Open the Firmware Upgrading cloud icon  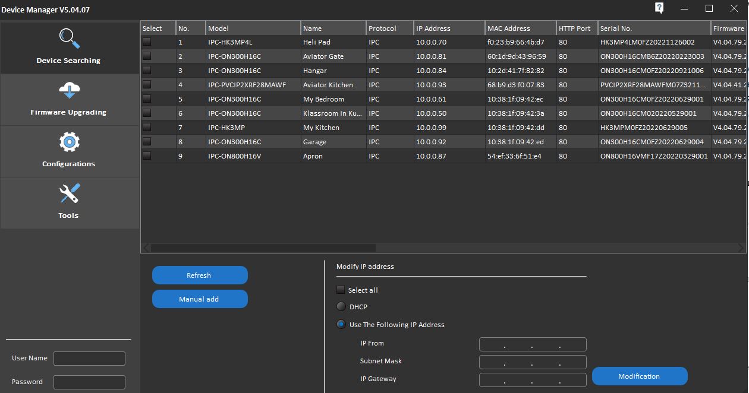(x=70, y=91)
